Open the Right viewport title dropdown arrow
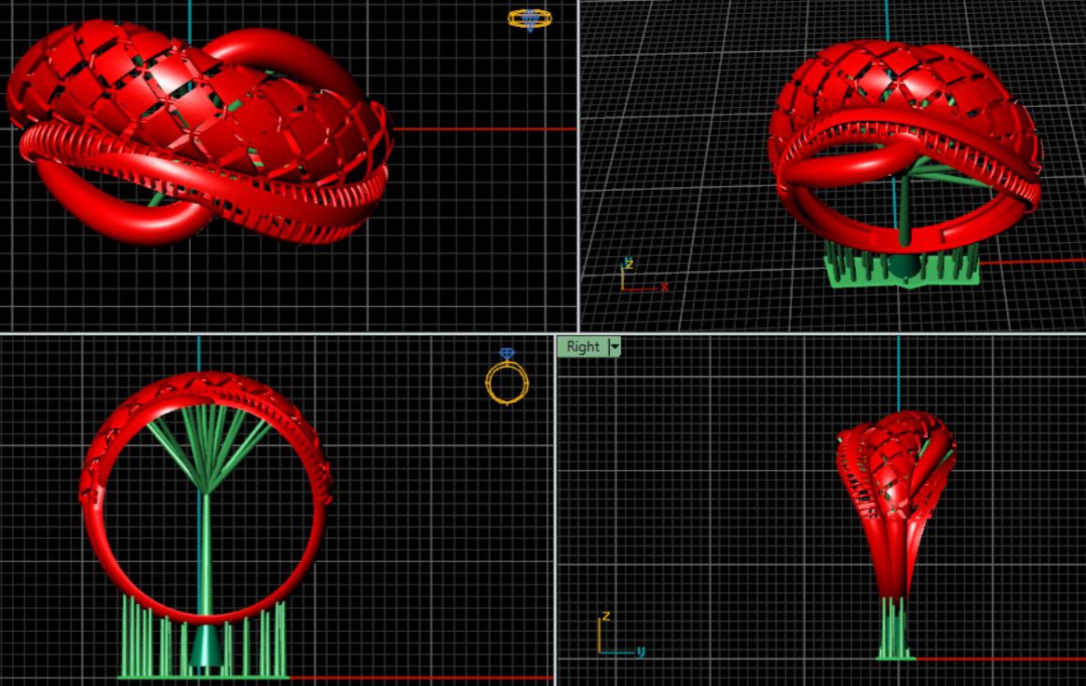 coord(615,347)
